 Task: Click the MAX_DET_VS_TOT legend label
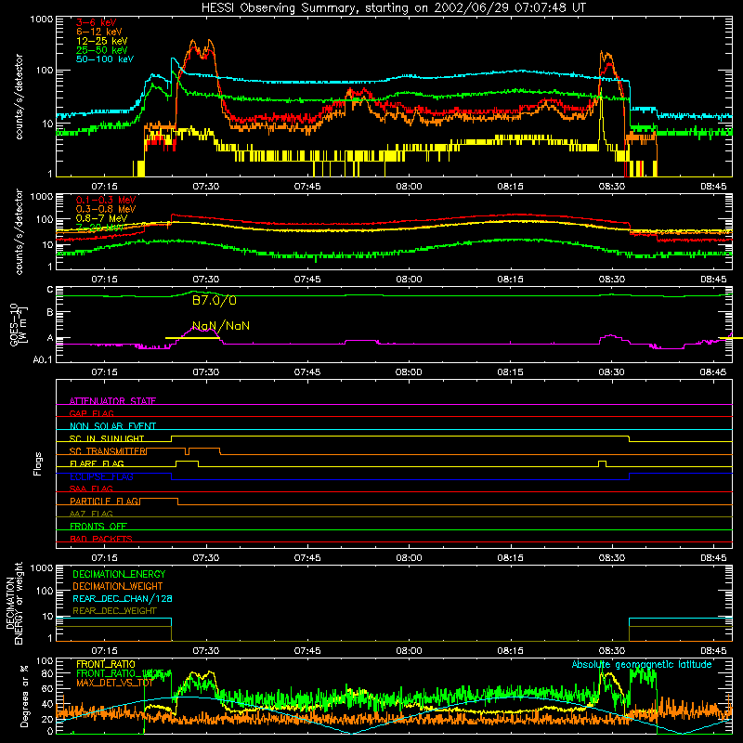pos(114,683)
